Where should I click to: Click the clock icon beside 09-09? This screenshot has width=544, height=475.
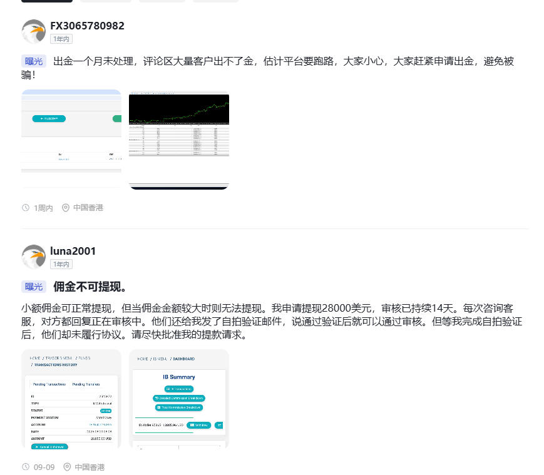pos(26,467)
